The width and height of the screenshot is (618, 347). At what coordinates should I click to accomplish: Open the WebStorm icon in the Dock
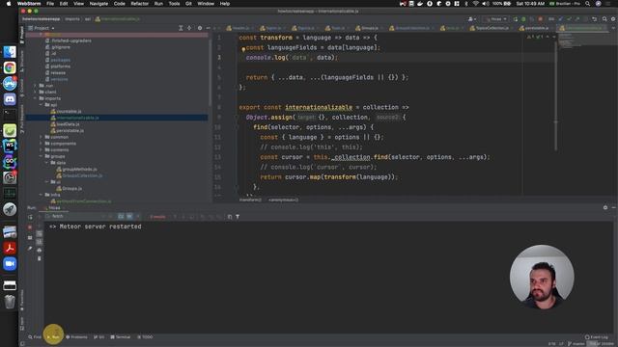pos(10,146)
